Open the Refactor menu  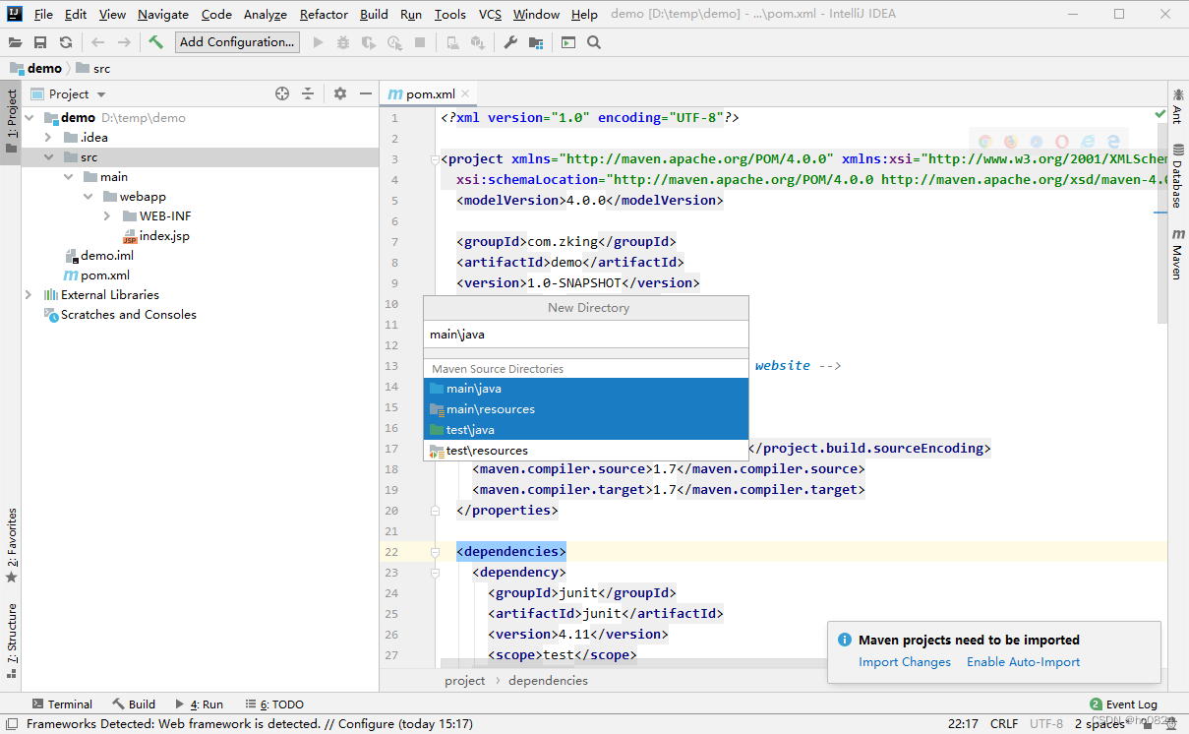[x=324, y=15]
